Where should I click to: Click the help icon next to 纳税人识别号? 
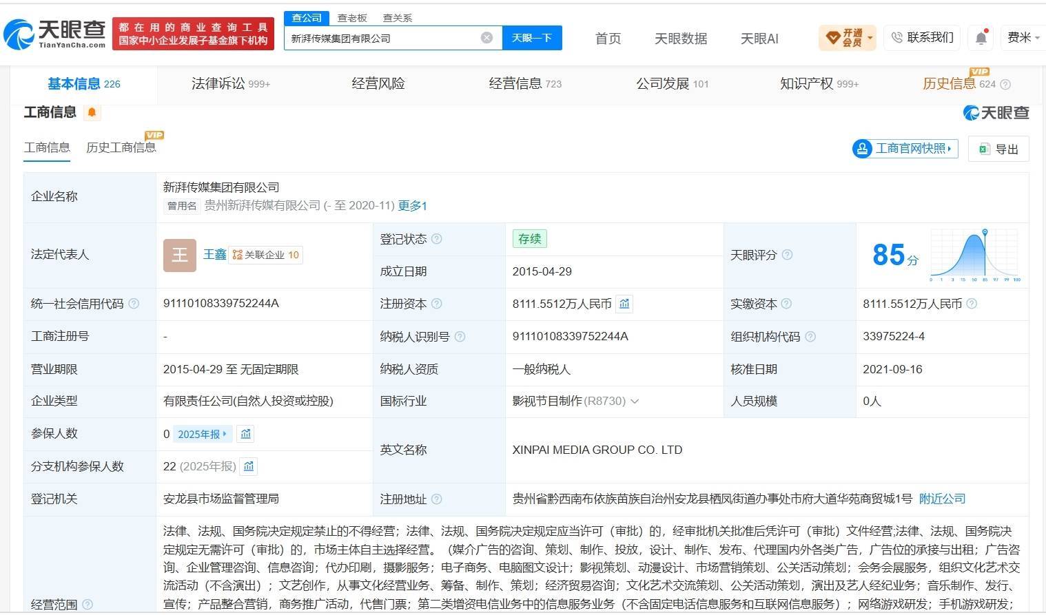tap(460, 337)
